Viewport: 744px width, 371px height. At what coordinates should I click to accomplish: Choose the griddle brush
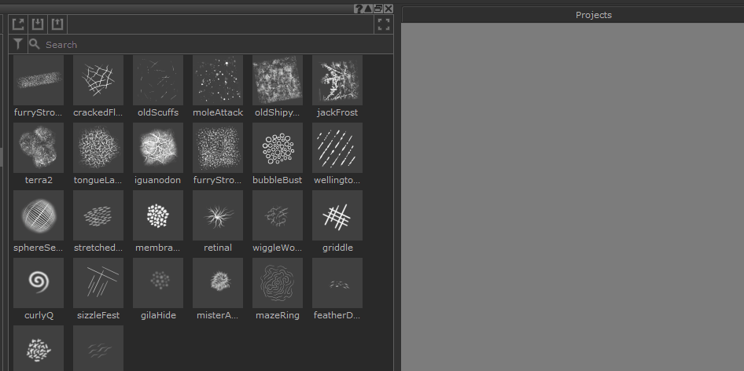(337, 215)
